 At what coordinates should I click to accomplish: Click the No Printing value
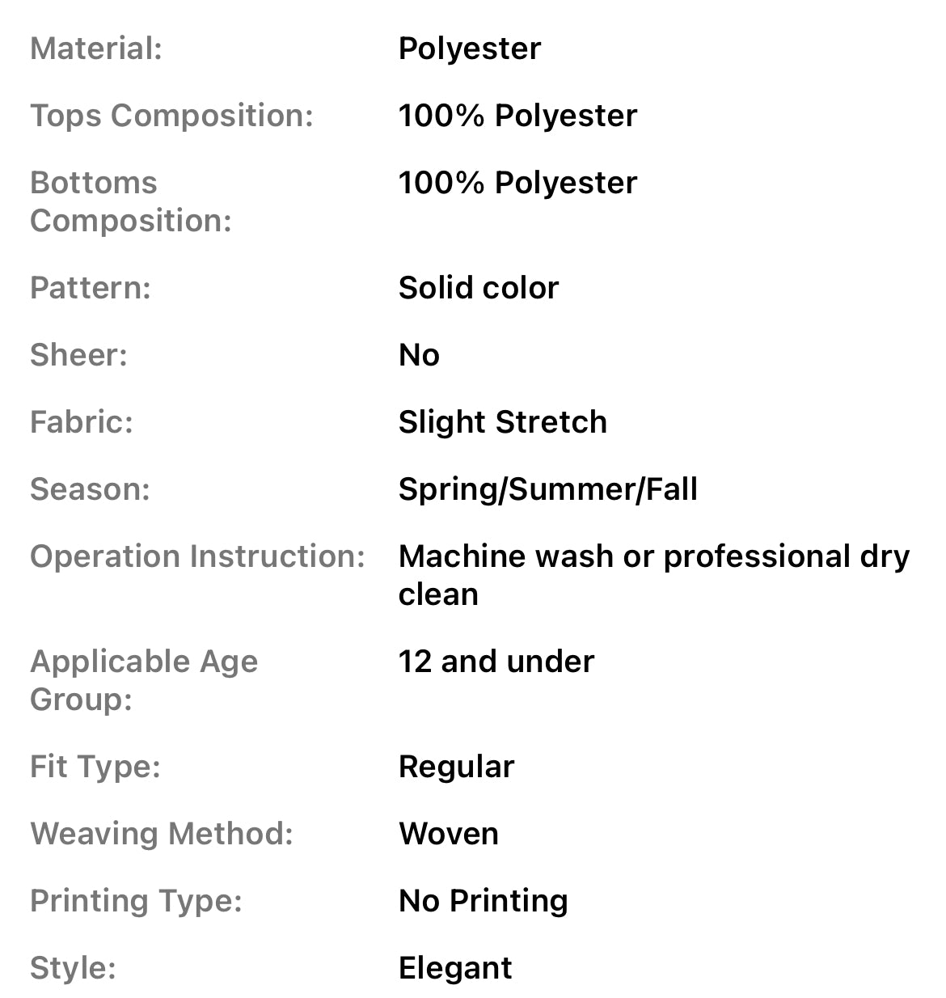pos(483,901)
